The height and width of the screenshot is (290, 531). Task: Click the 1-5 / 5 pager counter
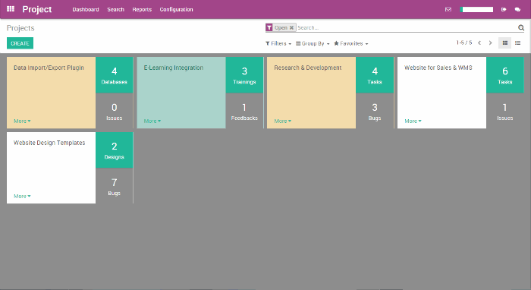tap(464, 43)
